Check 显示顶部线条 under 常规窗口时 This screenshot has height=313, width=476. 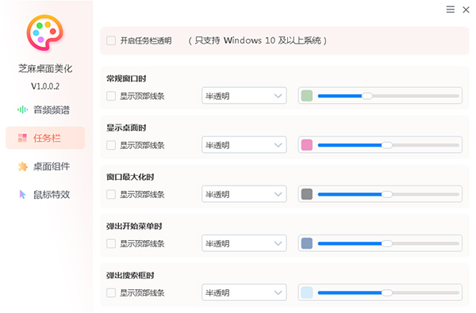(x=111, y=96)
